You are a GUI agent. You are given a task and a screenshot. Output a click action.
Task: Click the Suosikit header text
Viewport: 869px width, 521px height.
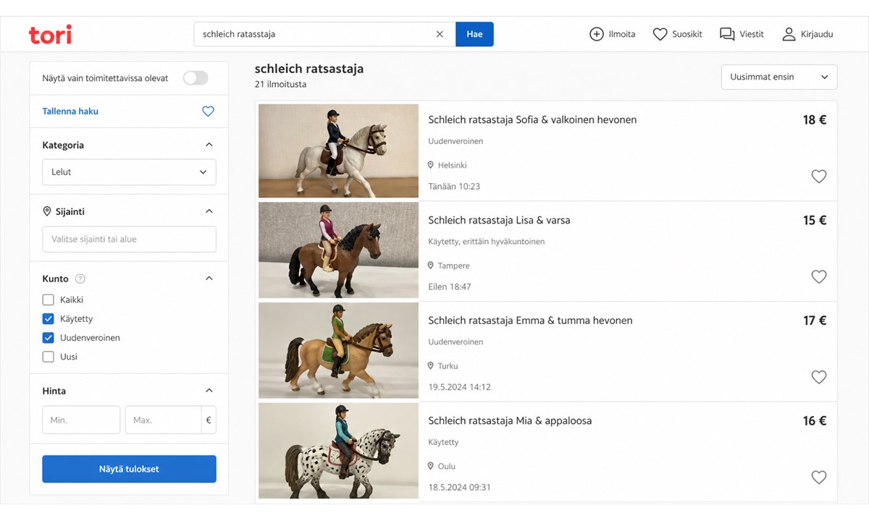click(687, 34)
